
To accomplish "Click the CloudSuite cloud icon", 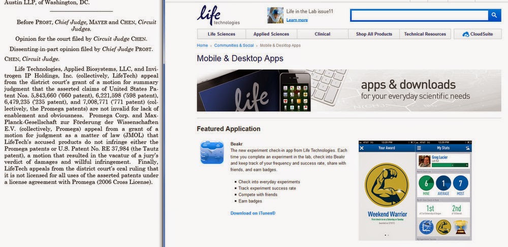I will (x=466, y=34).
